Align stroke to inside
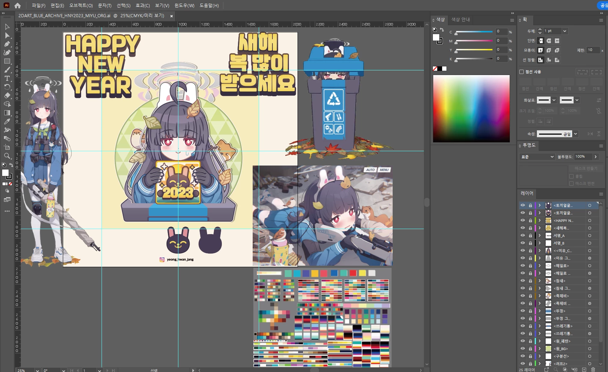This screenshot has width=608, height=372. pyautogui.click(x=549, y=60)
